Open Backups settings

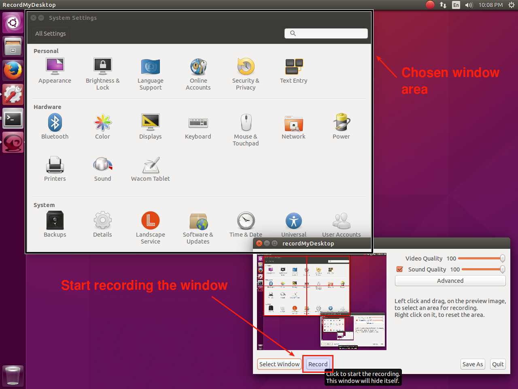pyautogui.click(x=55, y=224)
